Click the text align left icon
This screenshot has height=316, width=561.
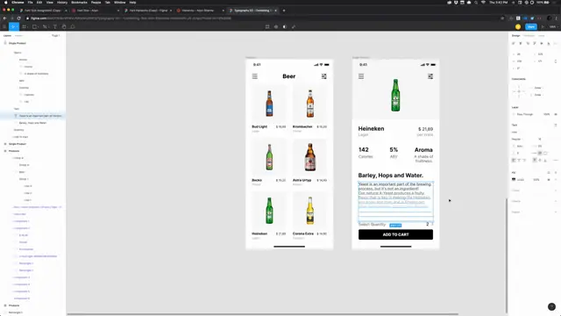[x=514, y=160]
